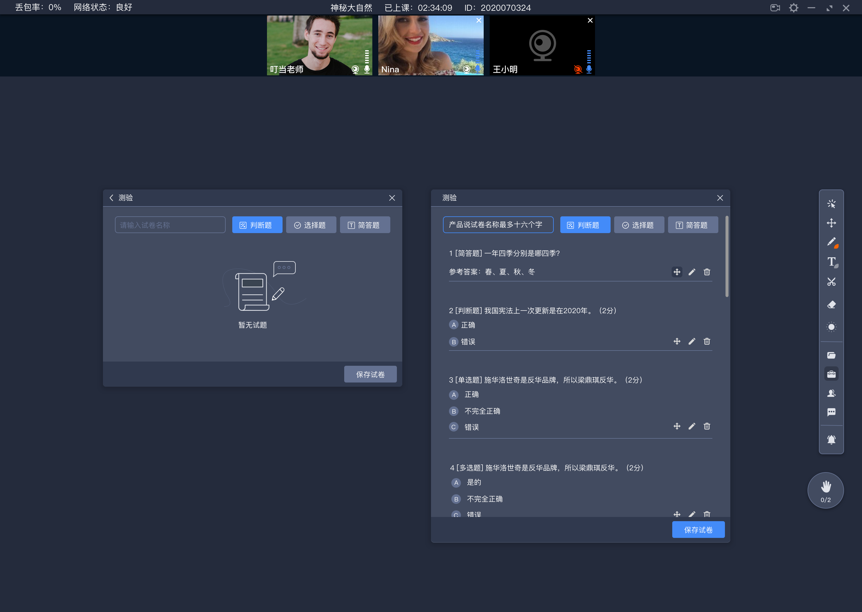Image resolution: width=862 pixels, height=612 pixels.
Task: Click the text tool icon in toolbar
Action: [x=831, y=262]
